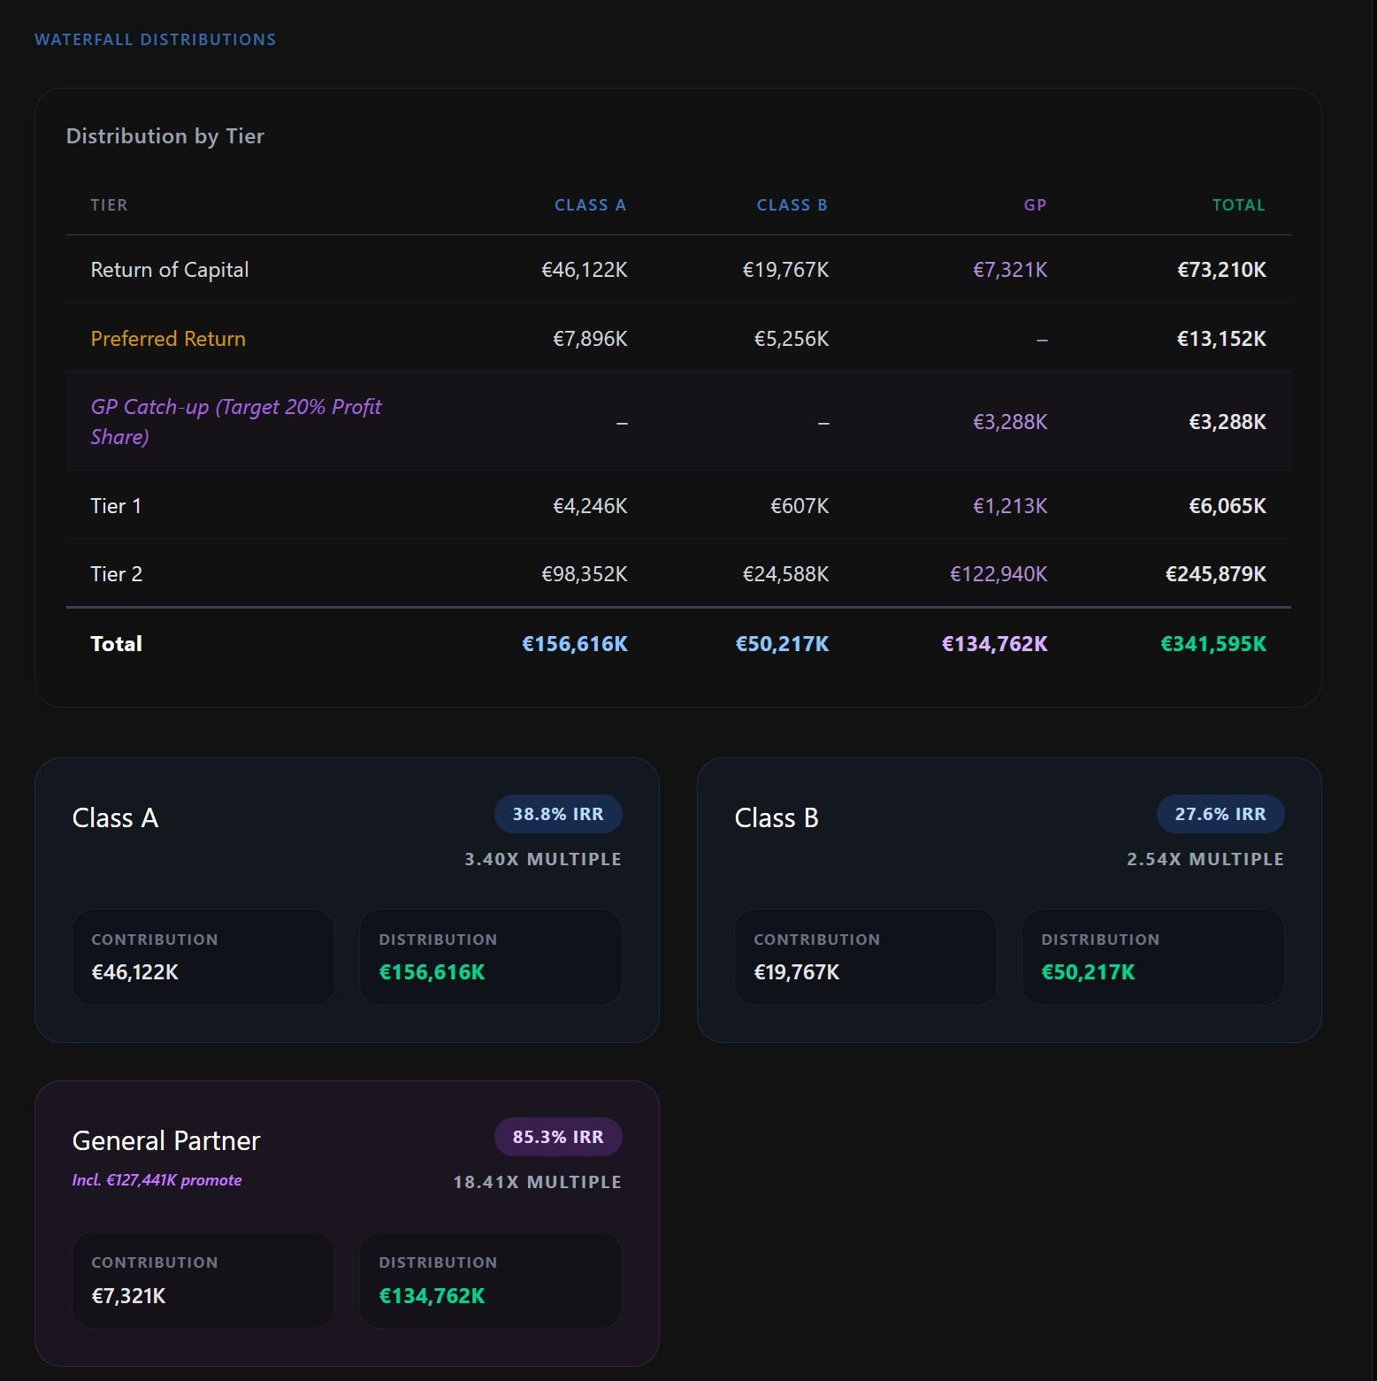The image size is (1377, 1381).
Task: Click General Partner DISTRIBUTION value €134,762K
Action: [431, 1295]
